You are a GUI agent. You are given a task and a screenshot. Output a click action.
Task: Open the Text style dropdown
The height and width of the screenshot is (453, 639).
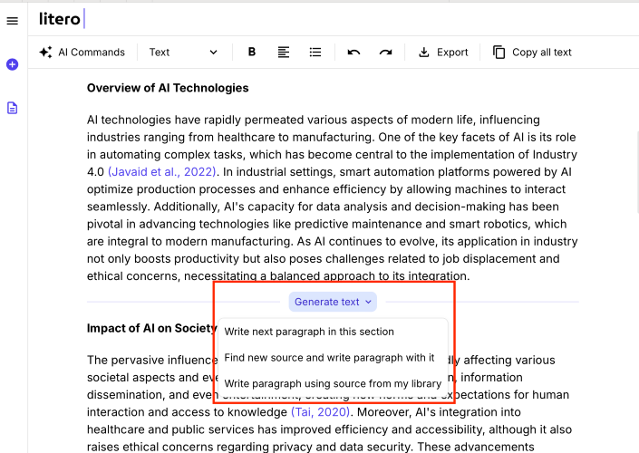click(183, 53)
